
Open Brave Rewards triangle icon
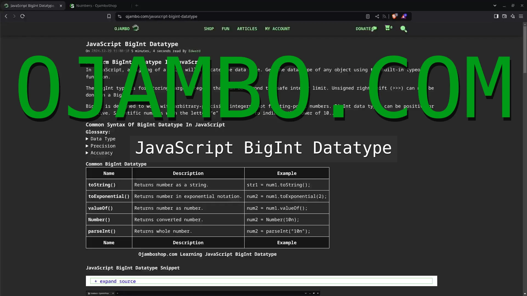[404, 16]
